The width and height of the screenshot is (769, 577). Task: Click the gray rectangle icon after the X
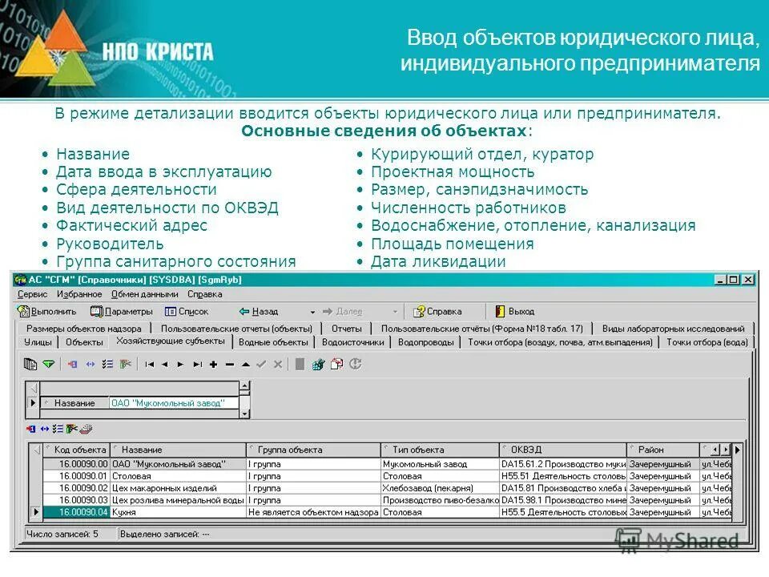point(300,364)
